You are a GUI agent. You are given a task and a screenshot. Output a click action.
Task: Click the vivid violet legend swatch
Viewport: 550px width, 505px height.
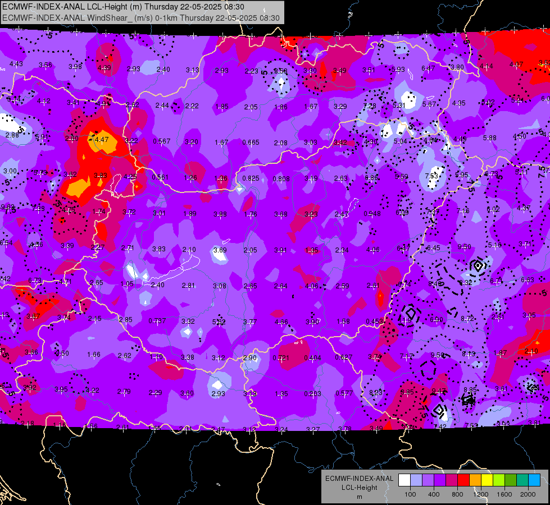[439, 480]
